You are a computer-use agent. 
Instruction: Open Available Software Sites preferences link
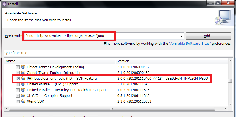190,44
